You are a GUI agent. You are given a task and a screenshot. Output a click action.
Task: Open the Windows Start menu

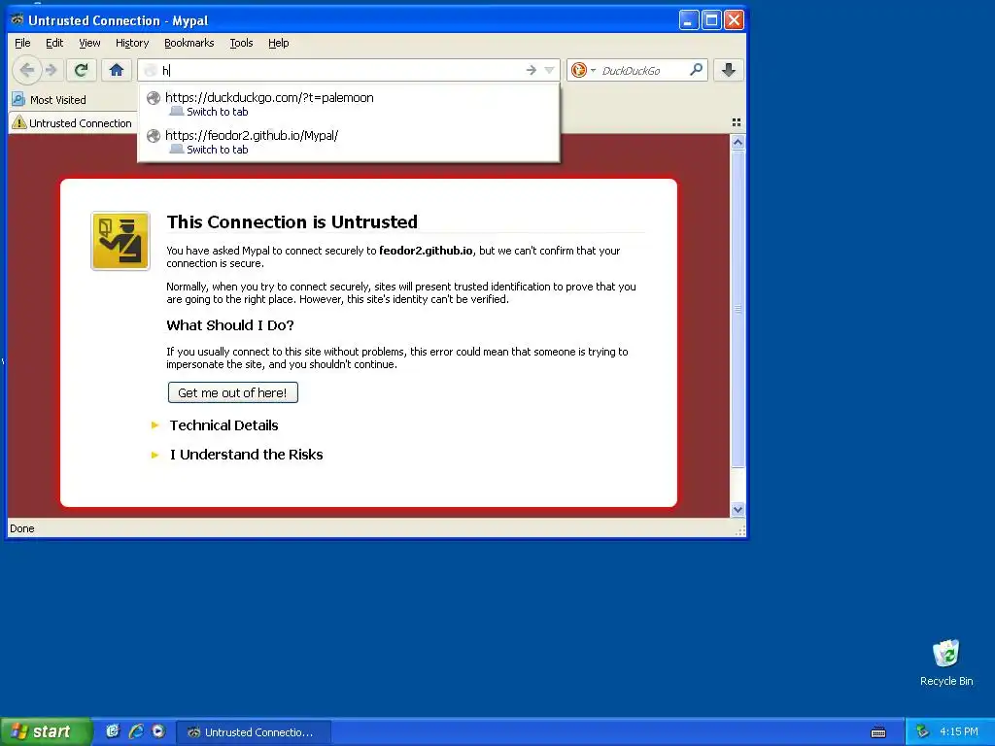(x=45, y=731)
